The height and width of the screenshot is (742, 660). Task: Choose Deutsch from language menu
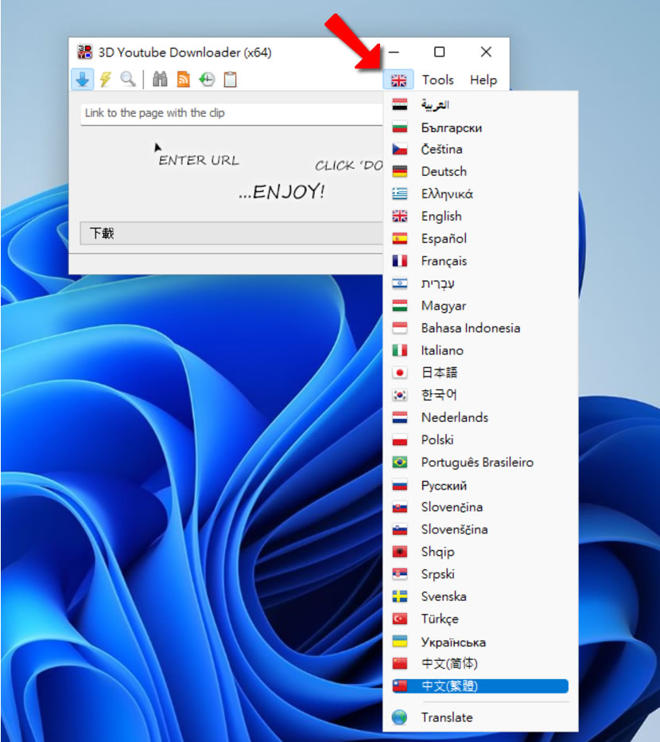(x=480, y=171)
